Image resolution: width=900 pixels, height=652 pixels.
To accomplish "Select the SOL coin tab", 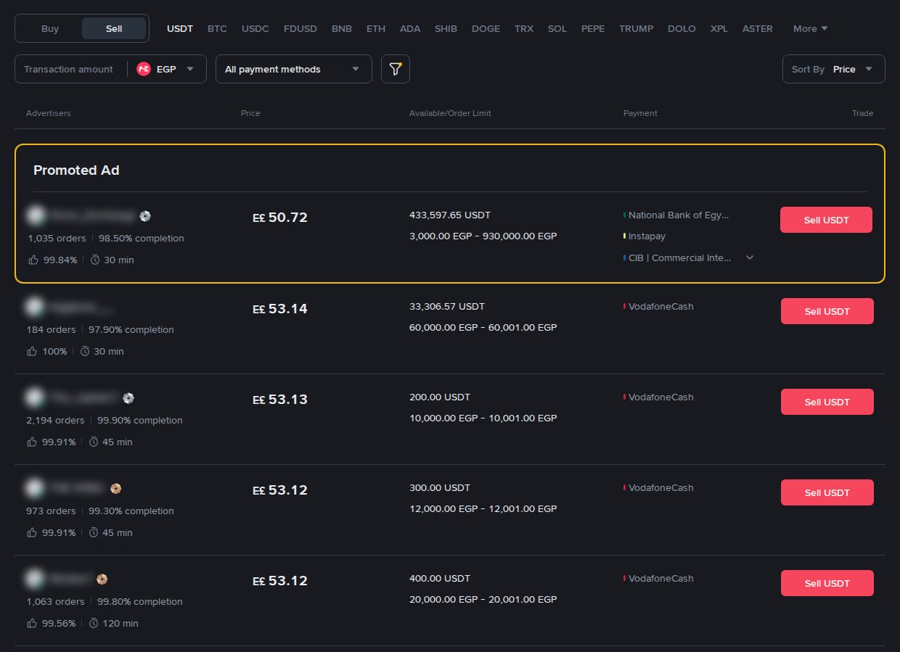I will point(557,28).
